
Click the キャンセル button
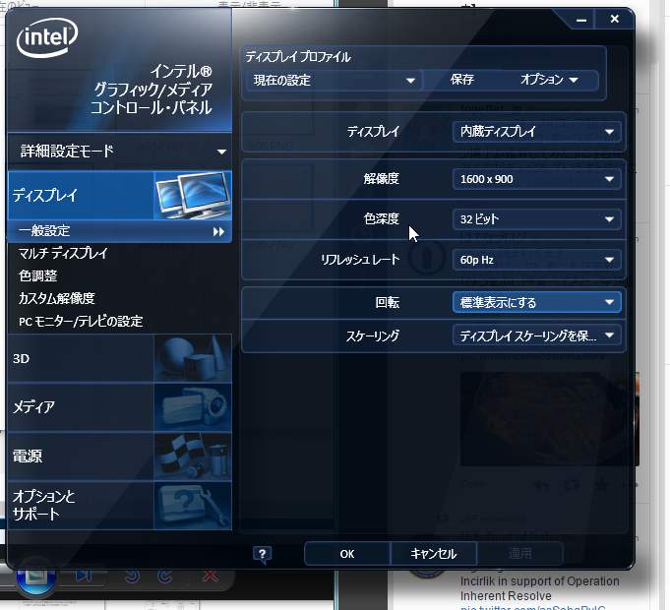(x=434, y=554)
